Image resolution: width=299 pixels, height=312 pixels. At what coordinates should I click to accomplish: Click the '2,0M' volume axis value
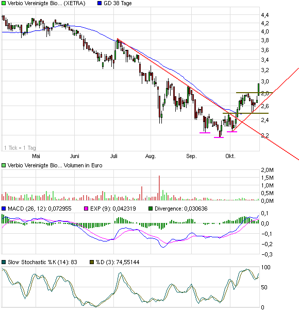pyautogui.click(x=268, y=170)
